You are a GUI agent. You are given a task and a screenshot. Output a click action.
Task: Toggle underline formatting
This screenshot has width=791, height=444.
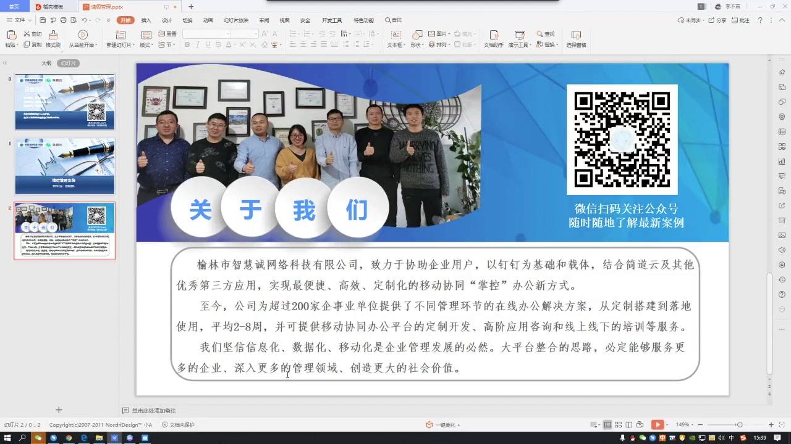209,44
